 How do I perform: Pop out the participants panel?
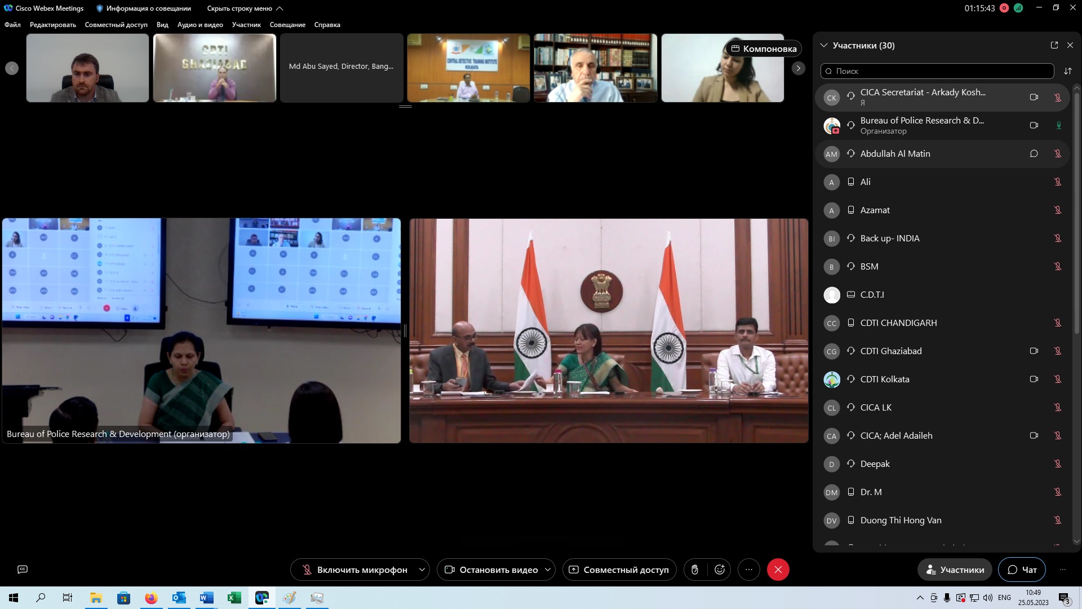tap(1054, 45)
